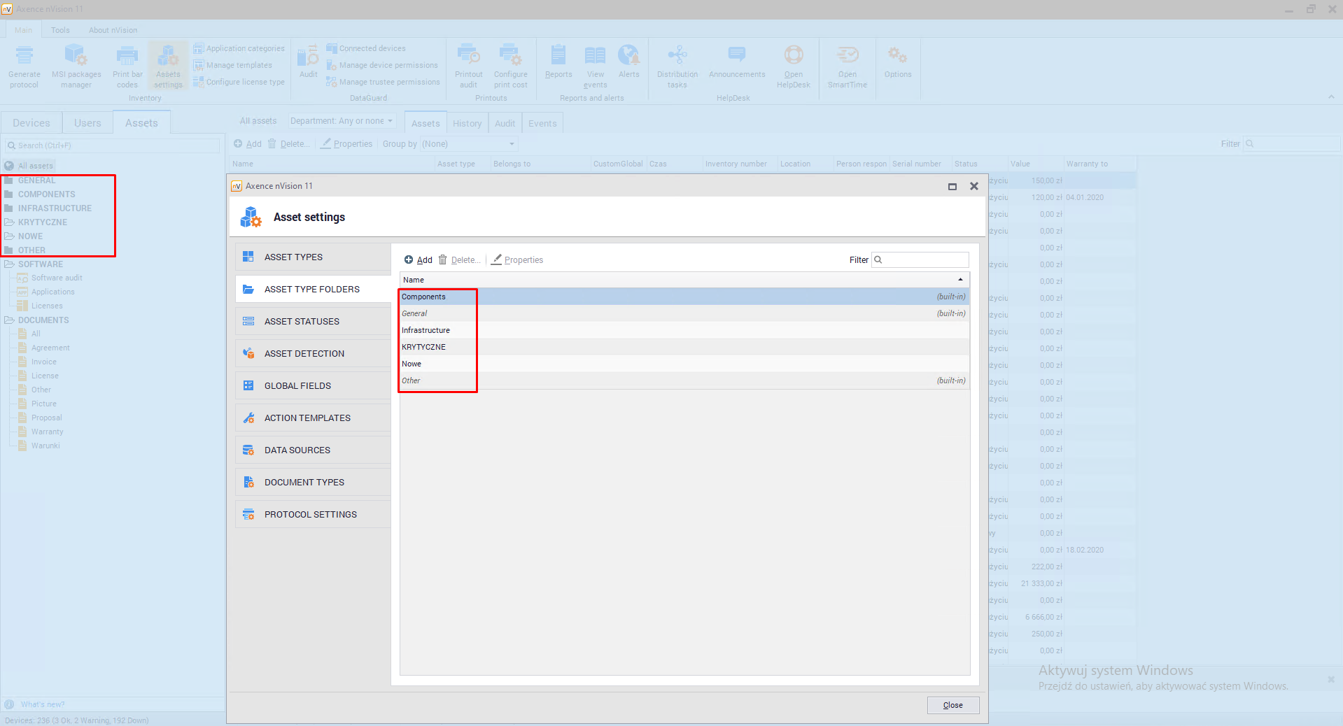This screenshot has height=726, width=1343.
Task: Open Asset Type Folders tab
Action: [312, 289]
